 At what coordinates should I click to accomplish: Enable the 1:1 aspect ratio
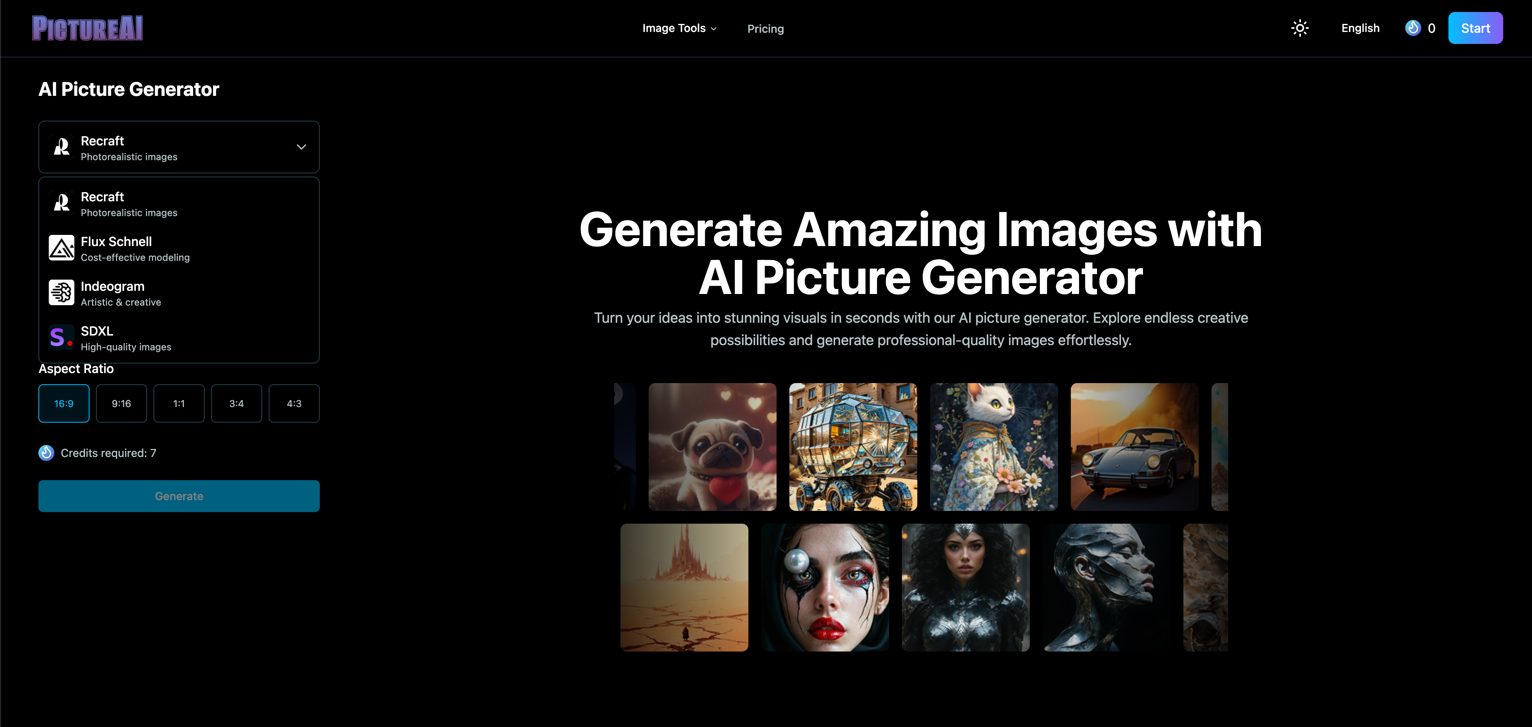[178, 403]
